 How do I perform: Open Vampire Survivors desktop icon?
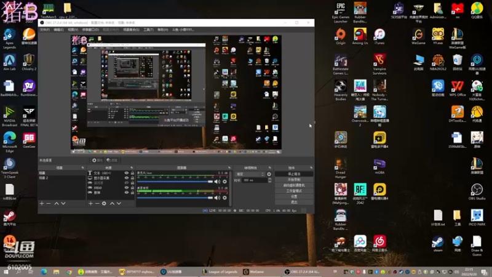coord(379,64)
